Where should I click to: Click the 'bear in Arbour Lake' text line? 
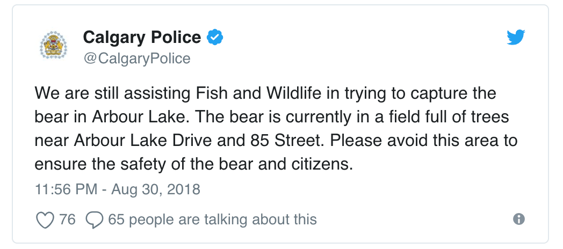coord(272,117)
